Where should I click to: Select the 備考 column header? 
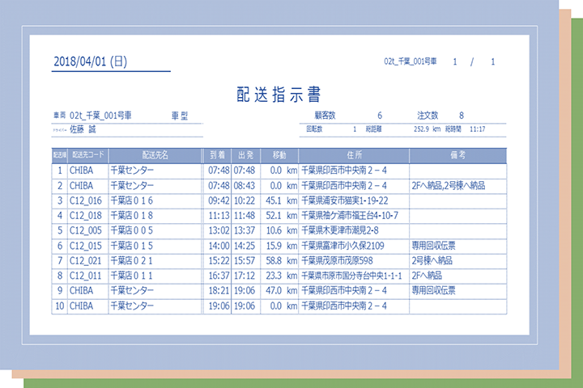pos(457,155)
